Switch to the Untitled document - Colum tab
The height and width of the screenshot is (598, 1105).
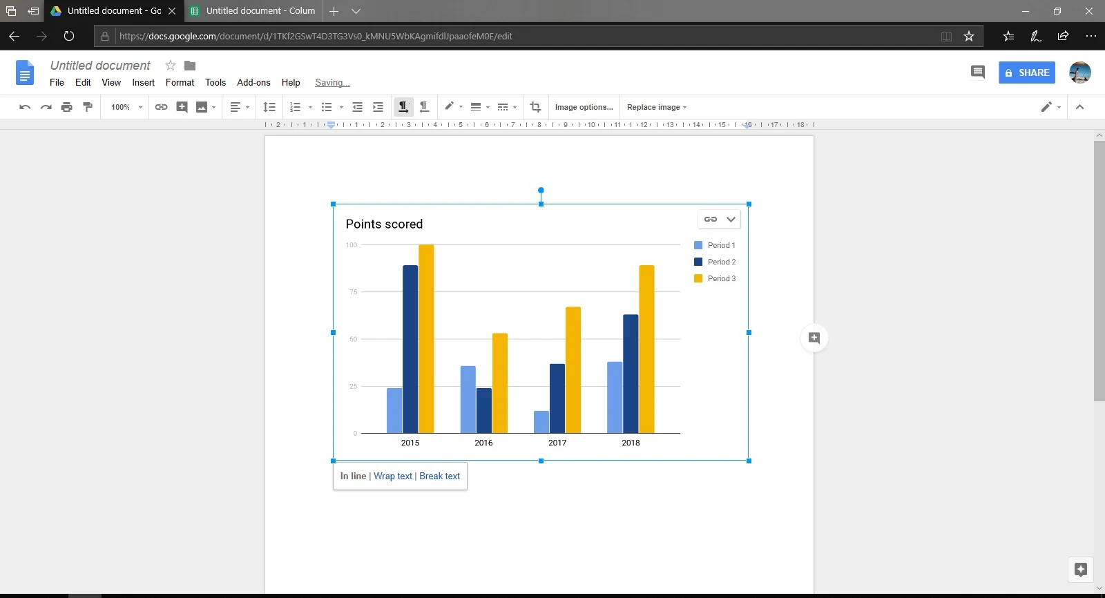[x=253, y=11]
